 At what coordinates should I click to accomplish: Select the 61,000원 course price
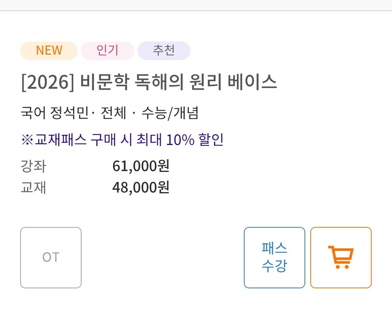141,166
